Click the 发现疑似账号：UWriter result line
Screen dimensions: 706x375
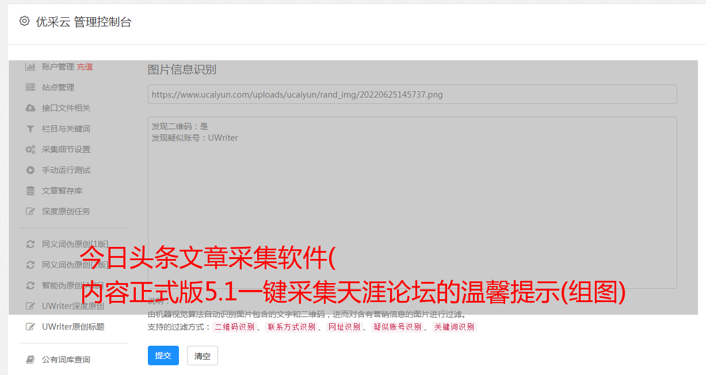tap(194, 138)
